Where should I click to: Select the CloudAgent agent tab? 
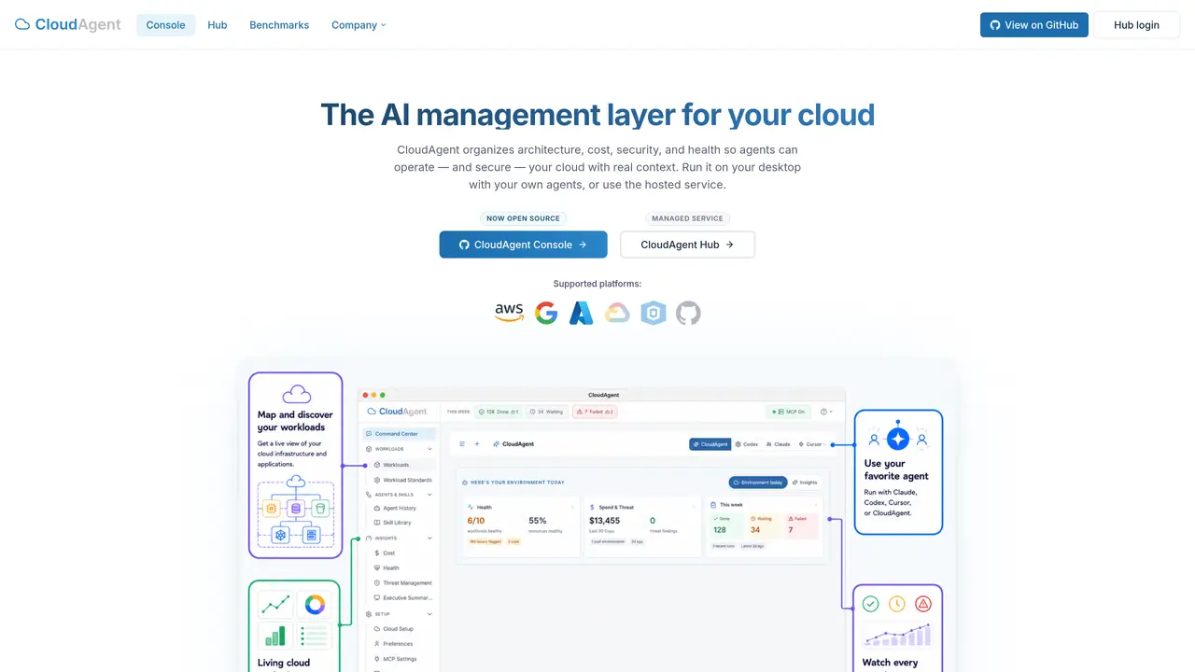coord(710,444)
